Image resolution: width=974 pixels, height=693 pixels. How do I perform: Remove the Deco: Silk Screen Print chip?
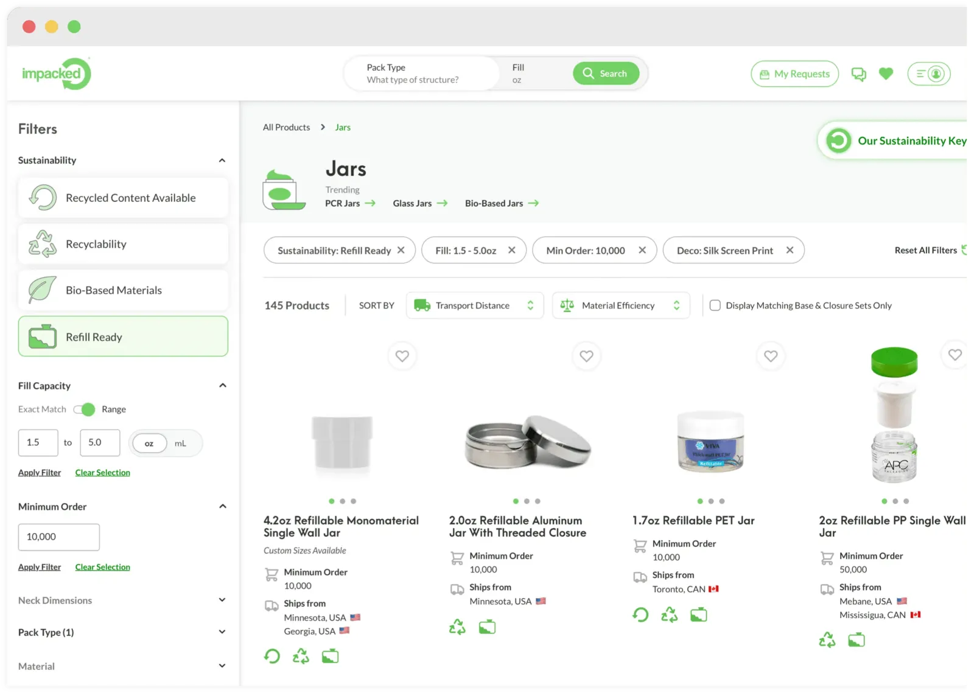pos(790,250)
